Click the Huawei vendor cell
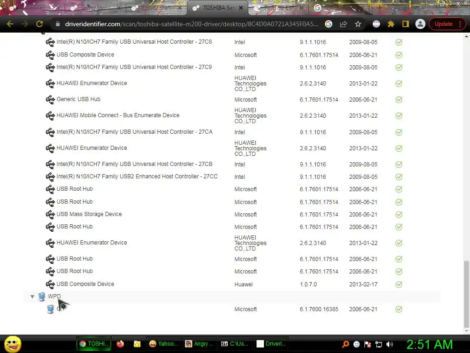 click(243, 284)
